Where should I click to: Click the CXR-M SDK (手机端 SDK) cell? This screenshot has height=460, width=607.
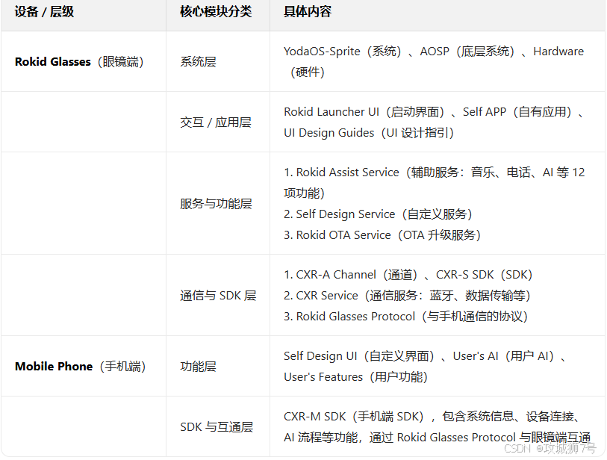437,427
